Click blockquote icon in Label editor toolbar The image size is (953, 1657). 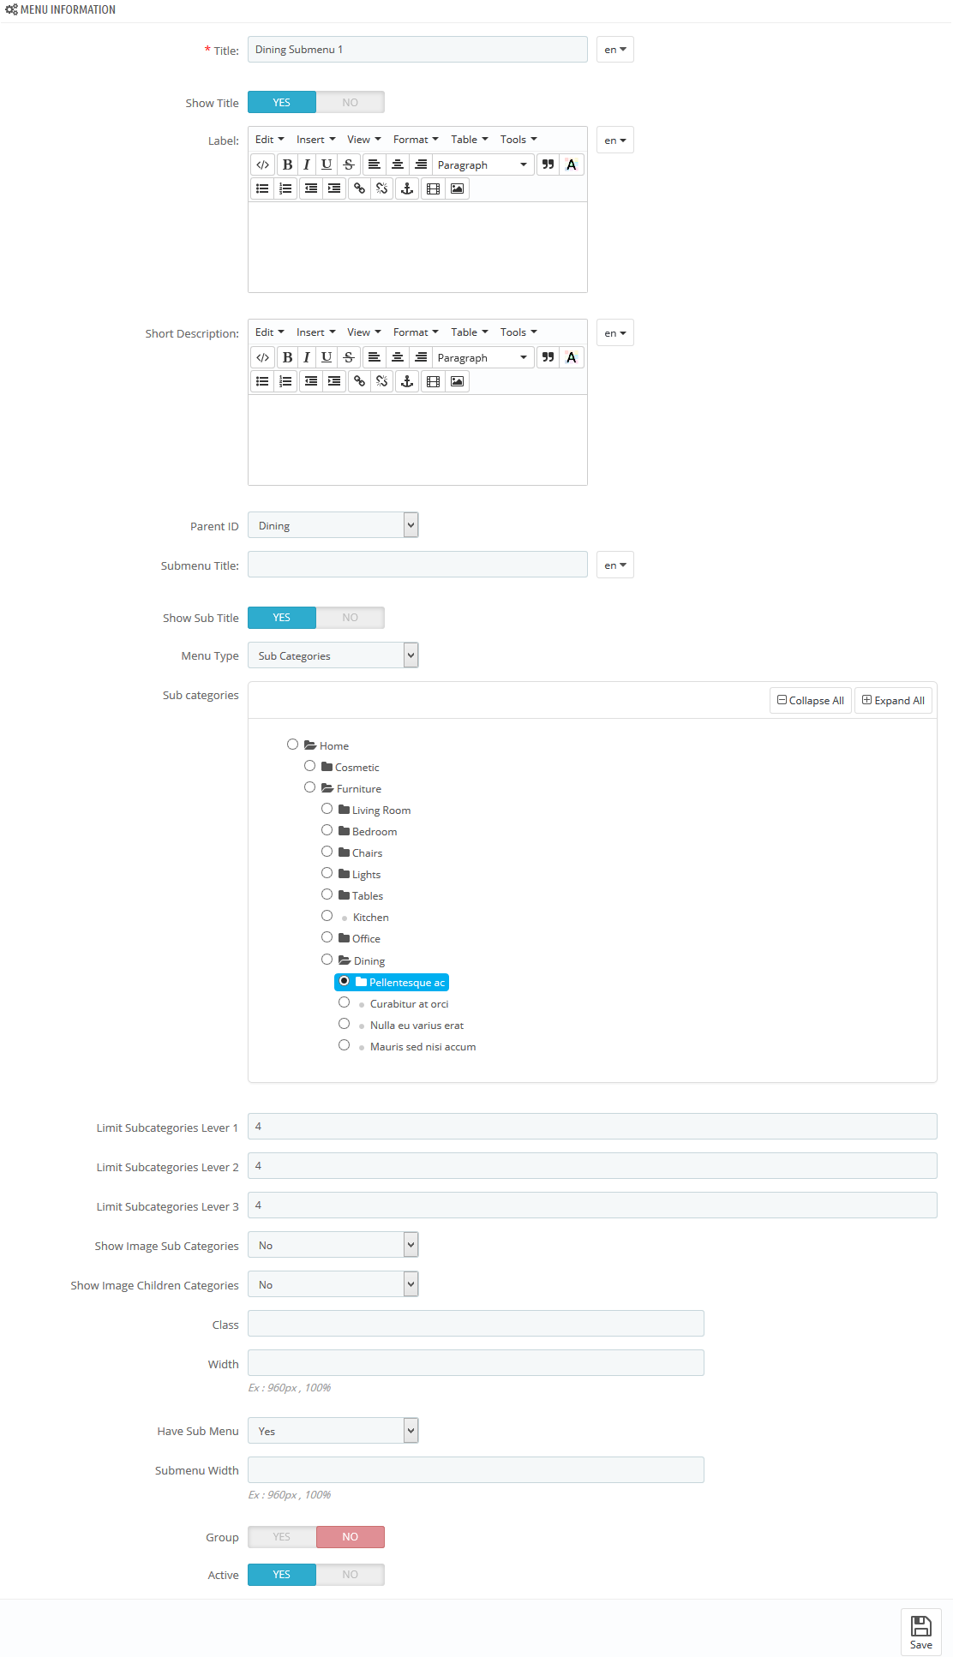548,165
